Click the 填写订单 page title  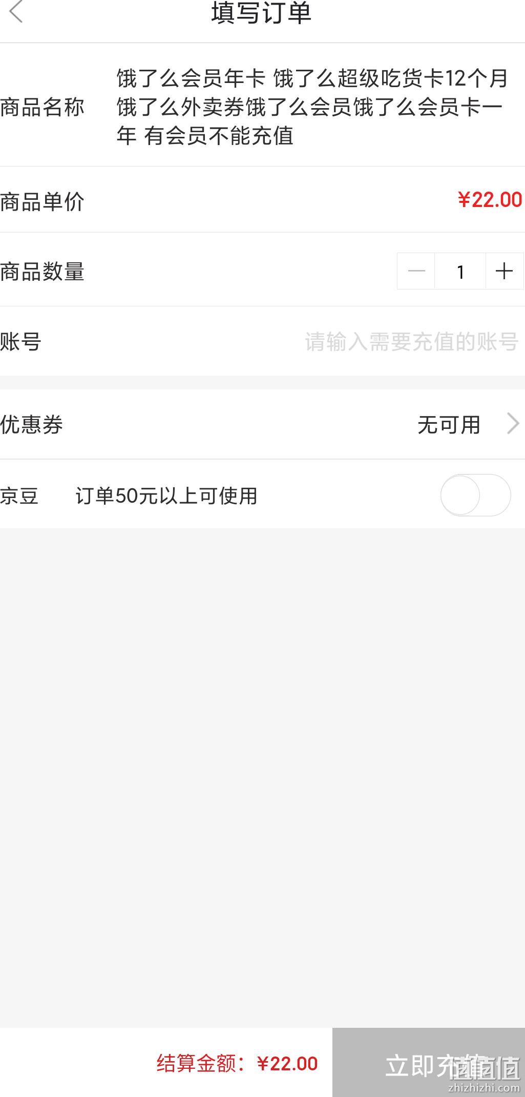(x=262, y=13)
